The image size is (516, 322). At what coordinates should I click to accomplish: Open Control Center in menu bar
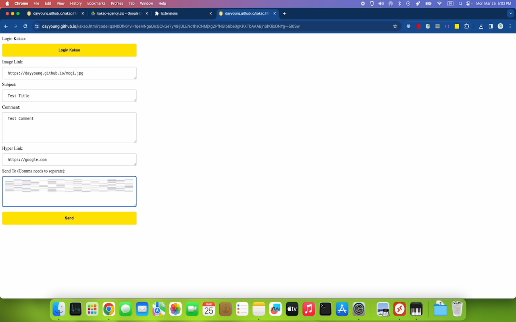[469, 3]
